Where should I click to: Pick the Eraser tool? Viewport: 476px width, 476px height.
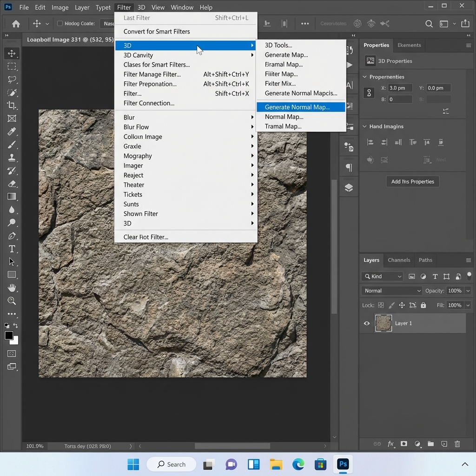pyautogui.click(x=12, y=183)
